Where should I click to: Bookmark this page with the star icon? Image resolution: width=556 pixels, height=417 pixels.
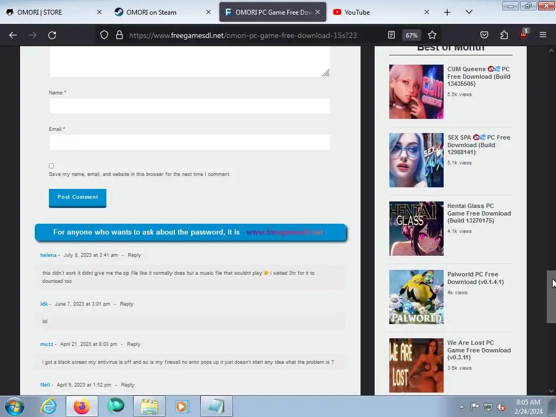coord(432,35)
